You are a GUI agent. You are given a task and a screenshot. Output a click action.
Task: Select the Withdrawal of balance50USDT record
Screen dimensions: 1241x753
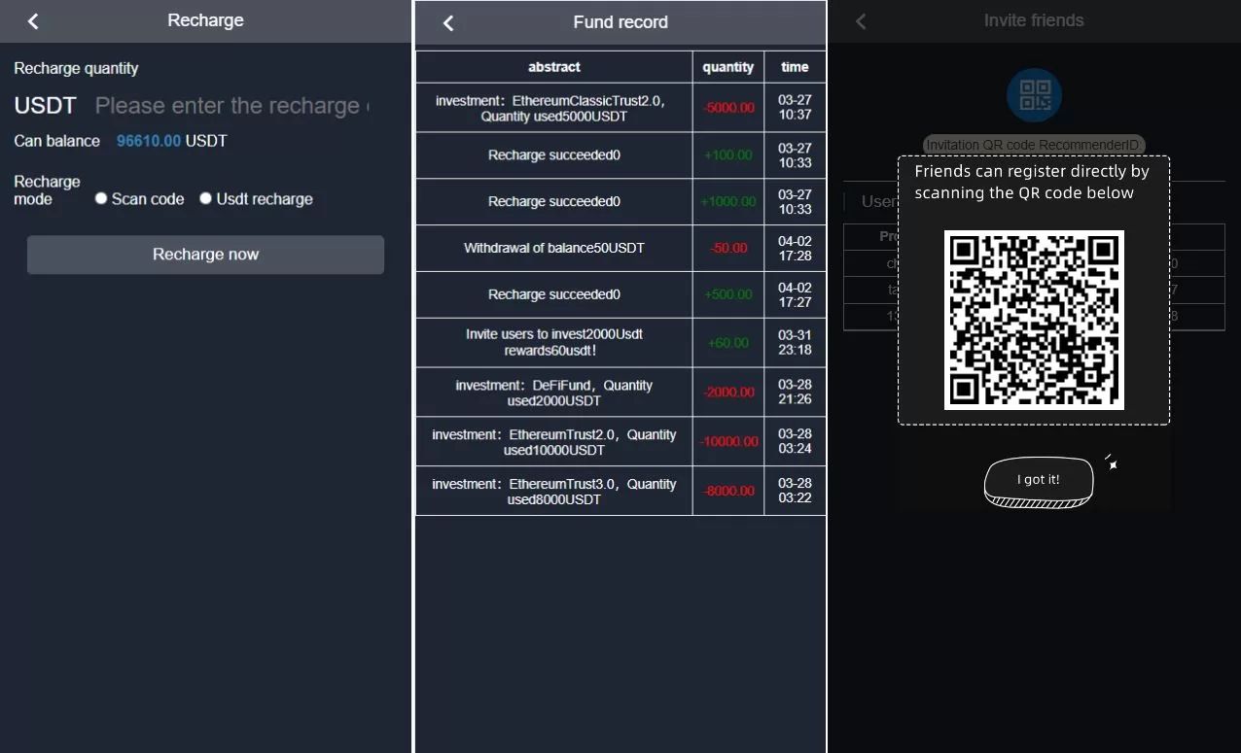(x=553, y=248)
